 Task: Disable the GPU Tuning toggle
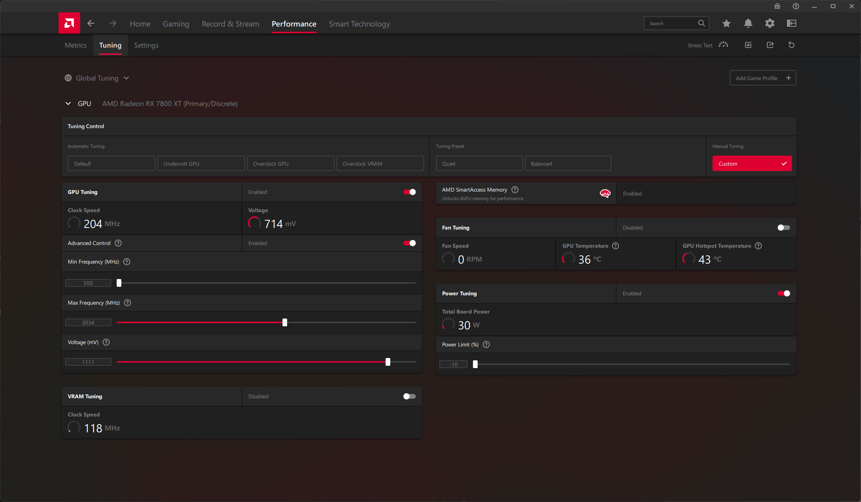(x=409, y=192)
